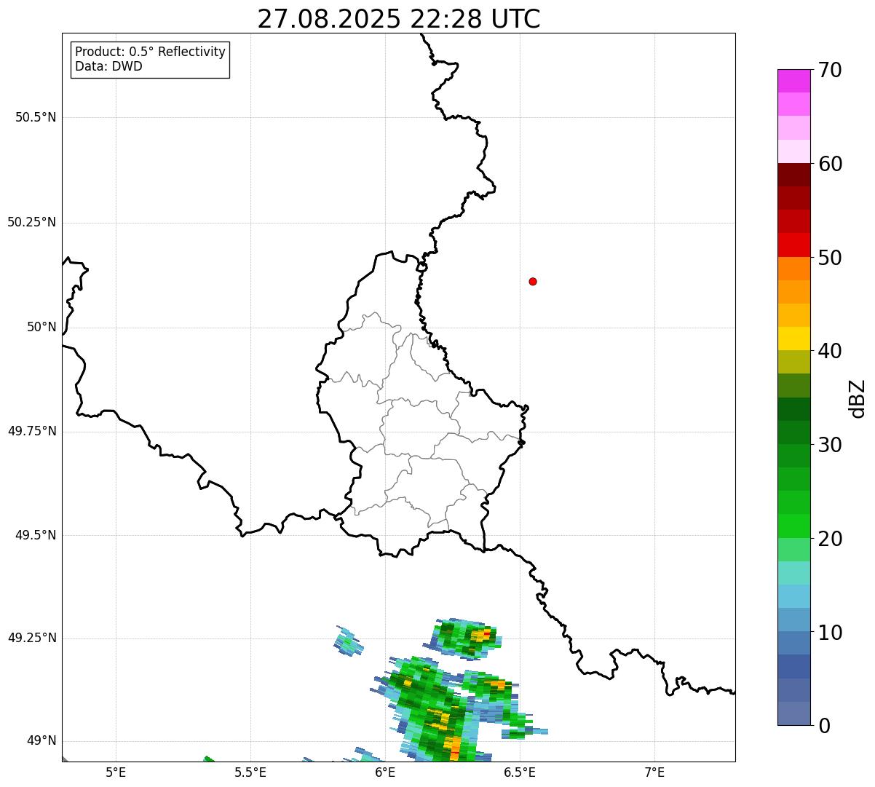Click the colorbar tick value 0
Screen dimensions: 875x787
[824, 726]
